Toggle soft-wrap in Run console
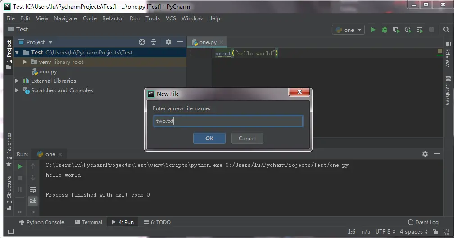This screenshot has height=238, width=454. [33, 190]
